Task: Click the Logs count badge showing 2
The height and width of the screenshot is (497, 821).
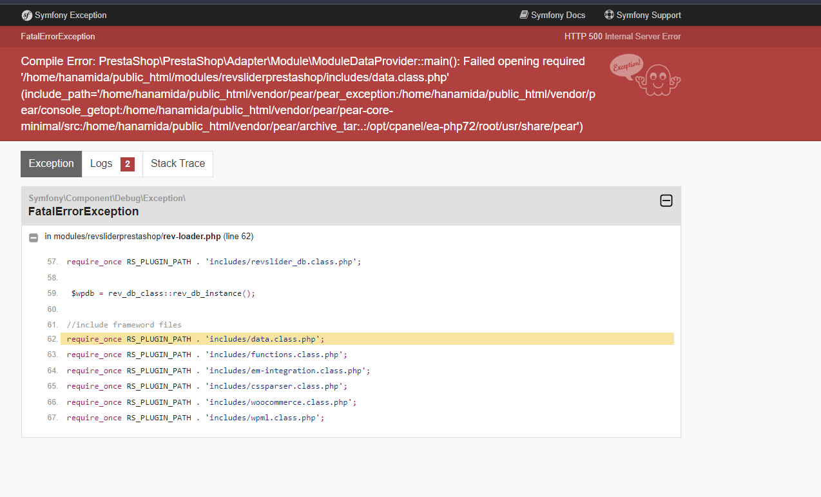Action: 128,164
